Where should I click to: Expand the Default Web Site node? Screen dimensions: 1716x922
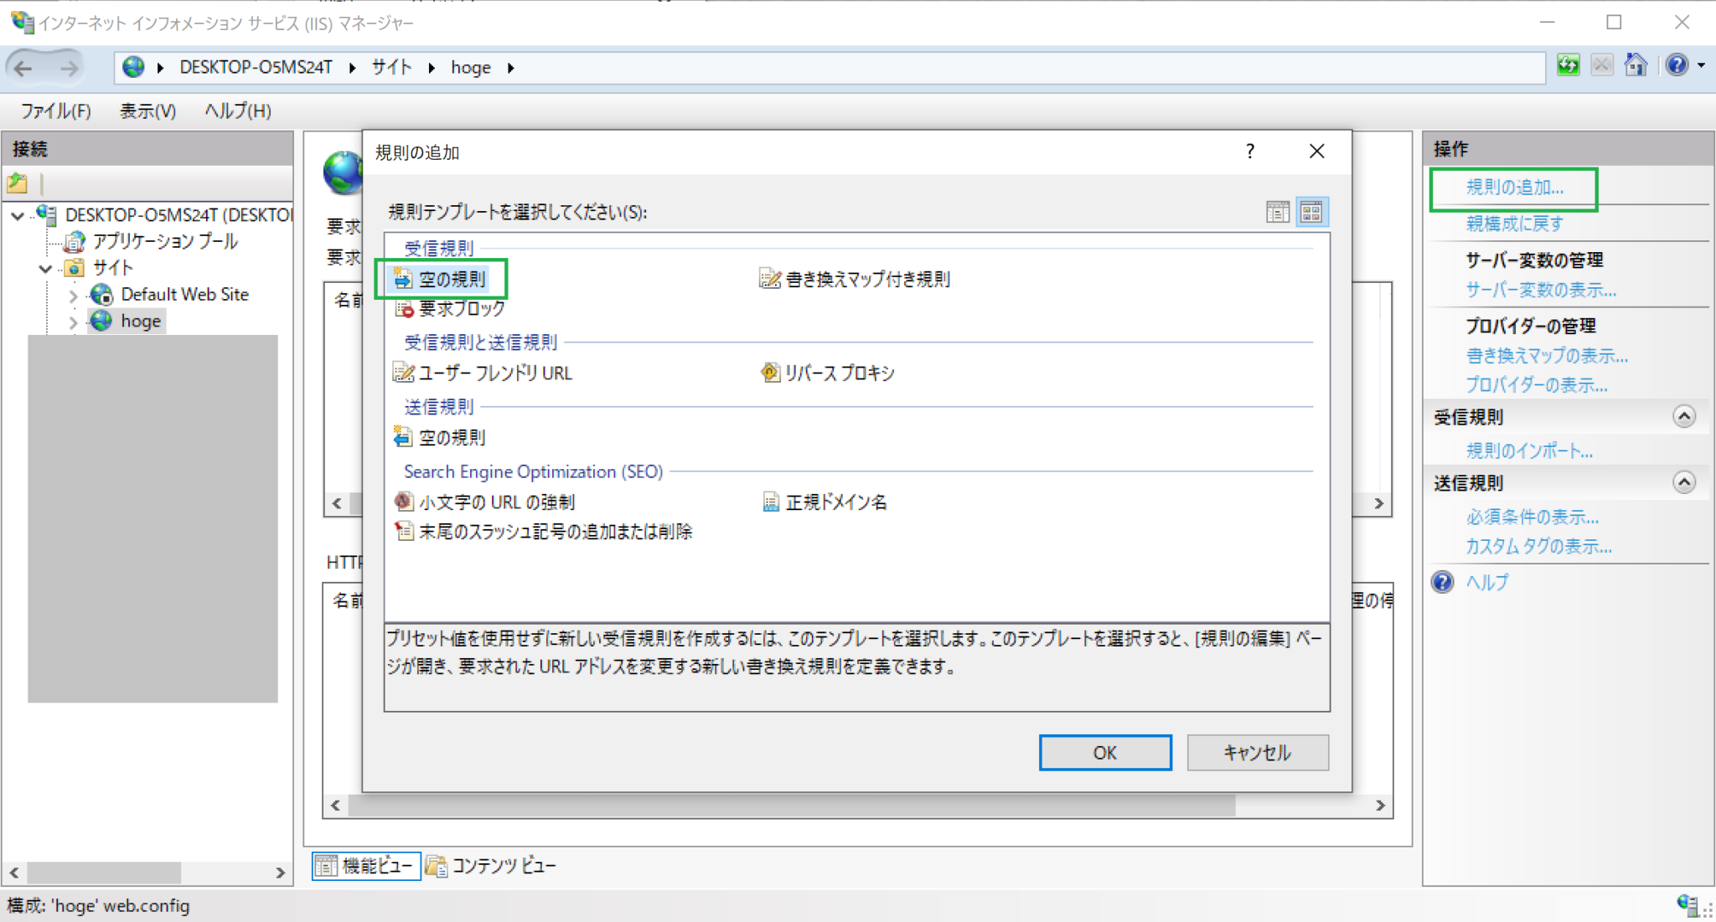tap(73, 294)
